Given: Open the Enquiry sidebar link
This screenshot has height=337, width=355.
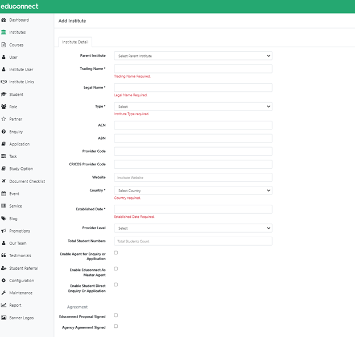Looking at the screenshot, I should click(x=16, y=132).
